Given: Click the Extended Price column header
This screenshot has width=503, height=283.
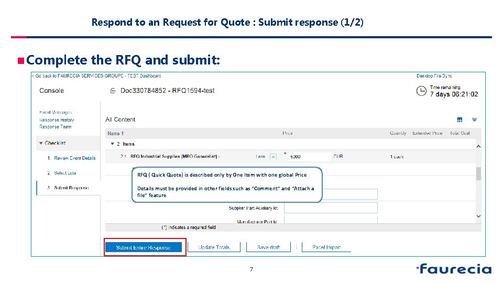Looking at the screenshot, I should [x=428, y=133].
